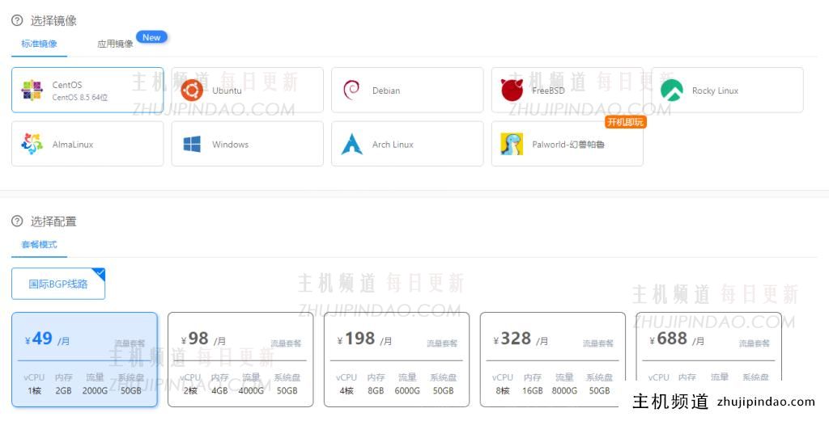Screen dimensions: 829x421
Task: Choose the Palworld-幻兽帕鲁 image card
Action: click(568, 144)
